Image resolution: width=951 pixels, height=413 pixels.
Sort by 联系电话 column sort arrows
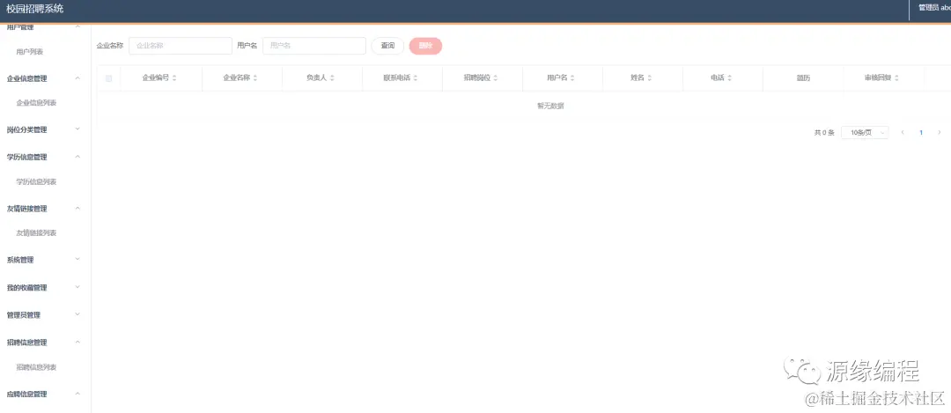[416, 78]
